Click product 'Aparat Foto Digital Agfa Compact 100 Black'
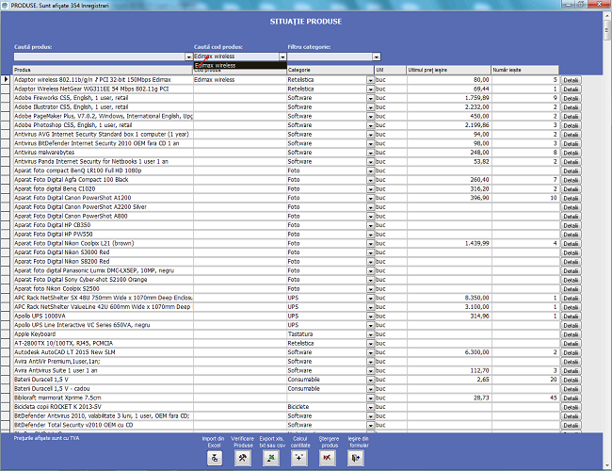This screenshot has width=612, height=471. click(103, 180)
